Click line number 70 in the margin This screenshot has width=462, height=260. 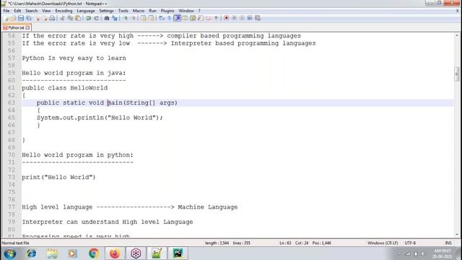(x=12, y=155)
